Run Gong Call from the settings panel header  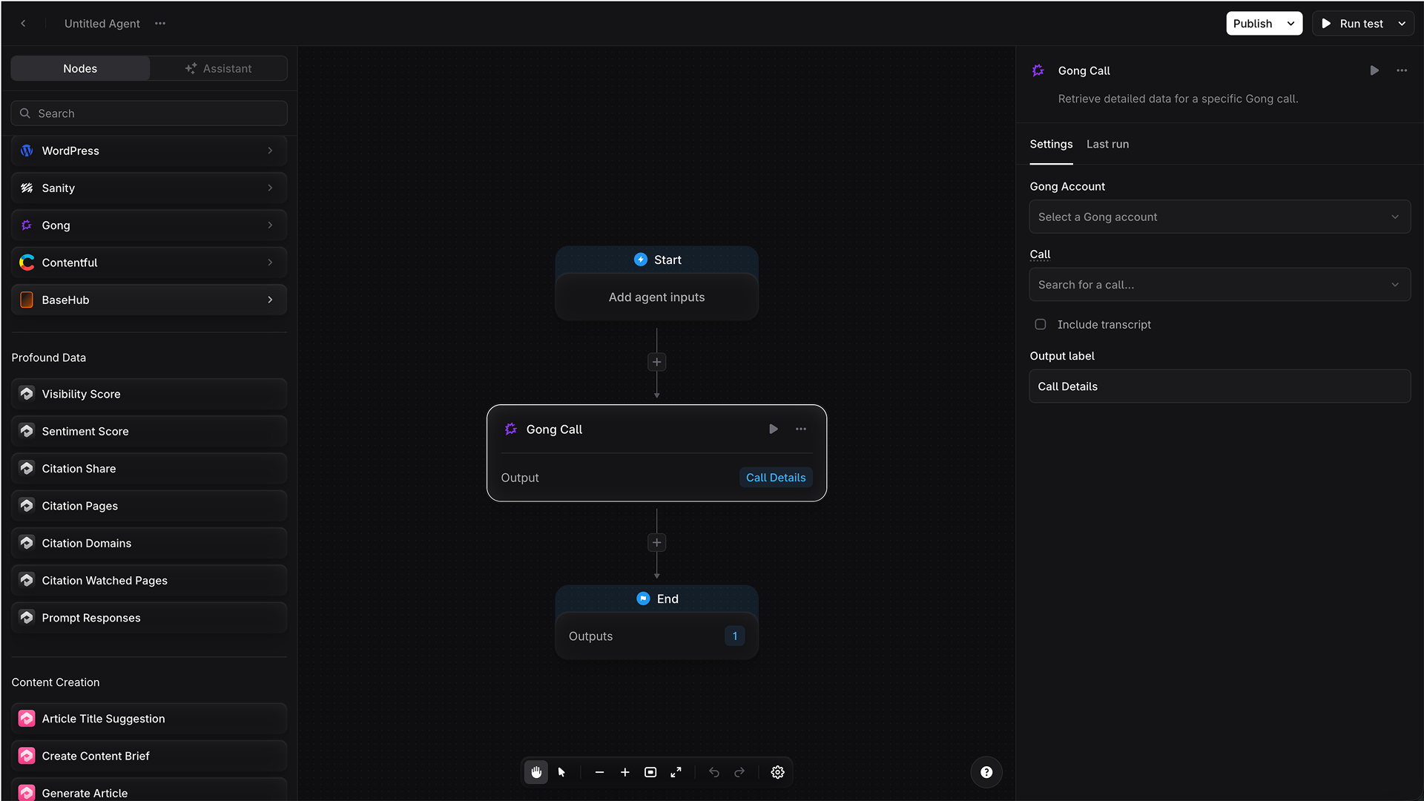click(1374, 70)
